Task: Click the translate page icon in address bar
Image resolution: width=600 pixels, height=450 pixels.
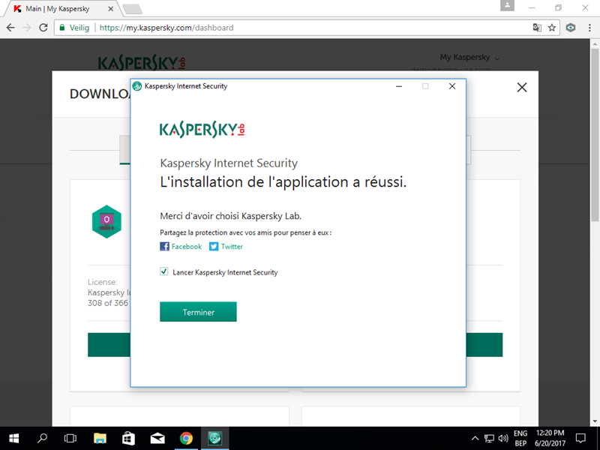Action: (536, 28)
